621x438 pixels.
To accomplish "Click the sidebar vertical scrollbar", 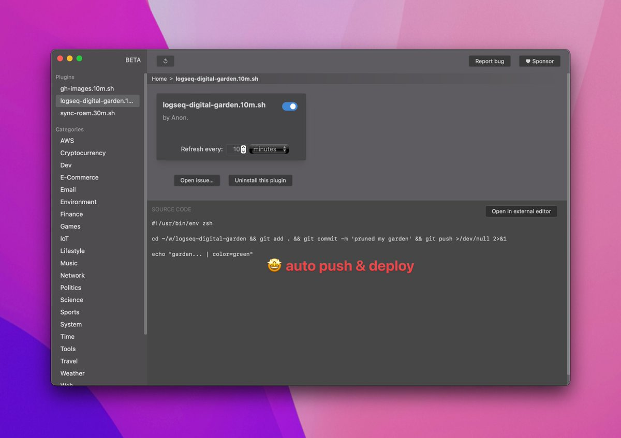I will [145, 204].
